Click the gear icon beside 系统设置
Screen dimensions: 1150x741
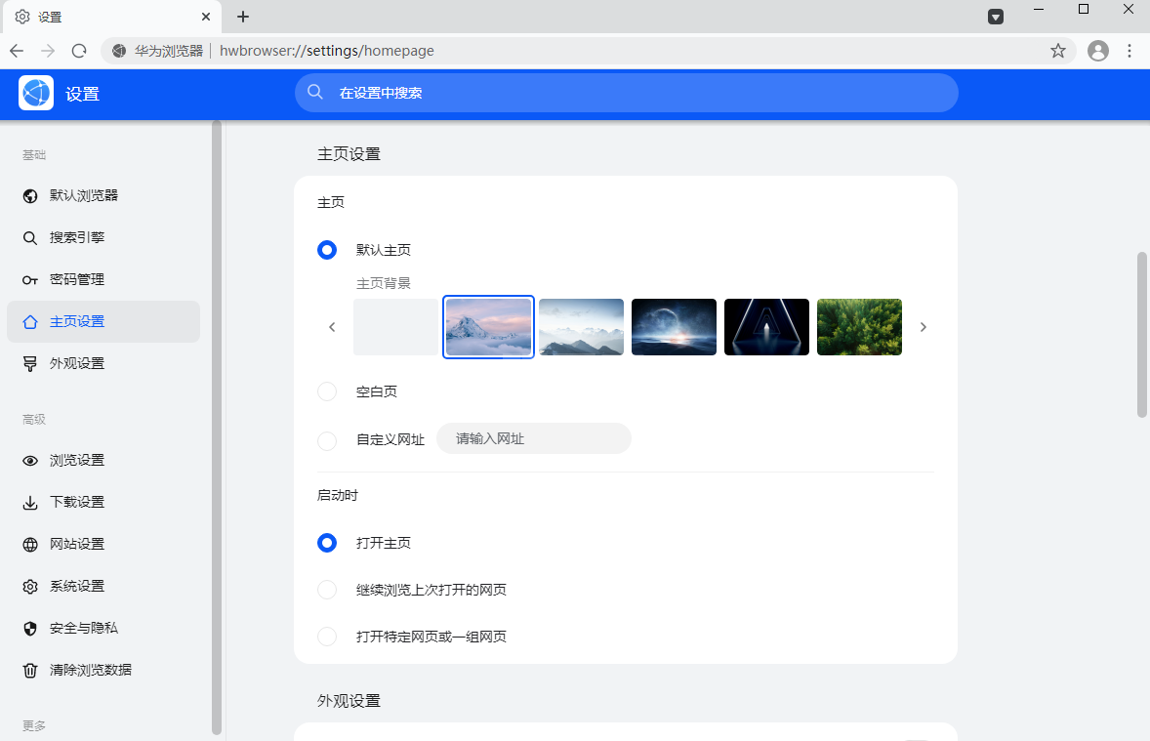30,586
